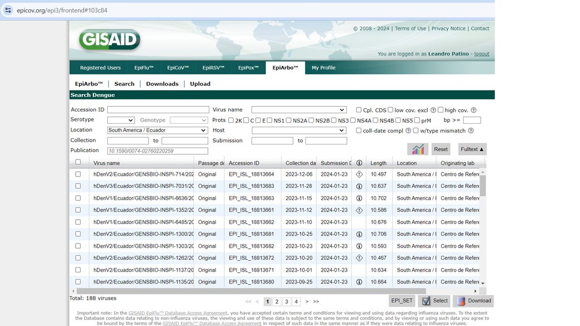Image resolution: width=580 pixels, height=326 pixels.
Task: Sort by the Length column header
Action: pyautogui.click(x=379, y=163)
